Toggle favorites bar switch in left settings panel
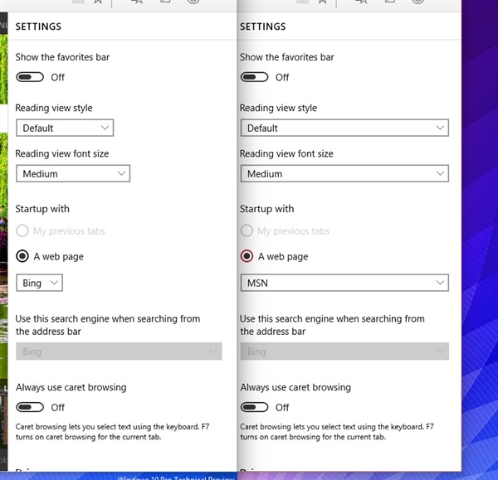 pos(30,77)
